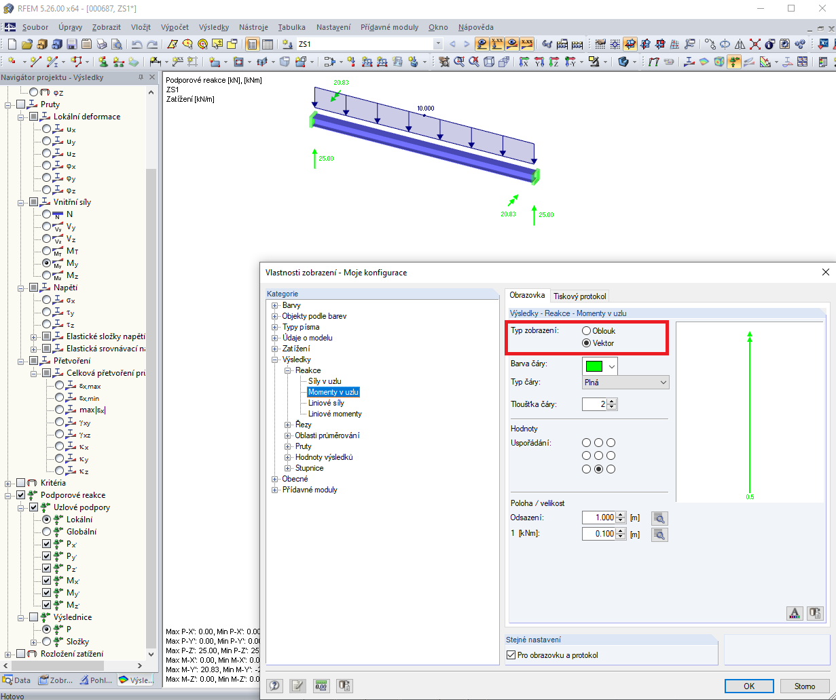The height and width of the screenshot is (700, 836).
Task: Expand the Přídavné moduly category in dialog tree
Action: tap(275, 490)
